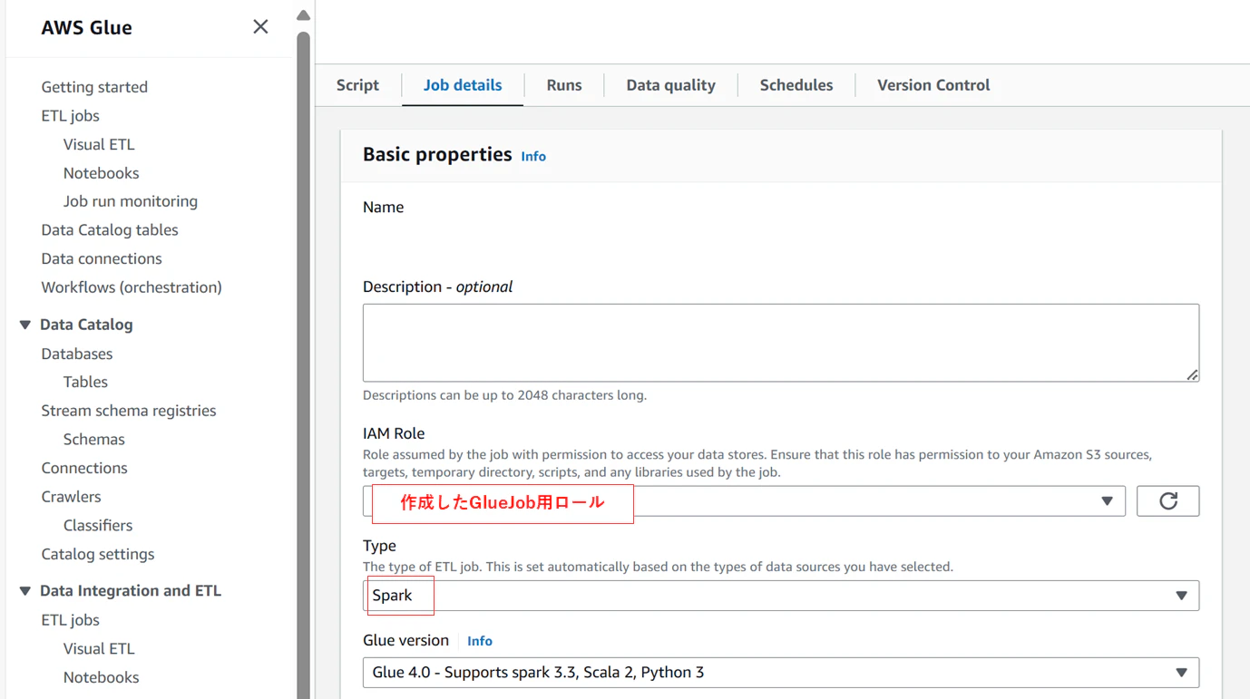Open Tables under Databases
This screenshot has width=1250, height=699.
(85, 382)
